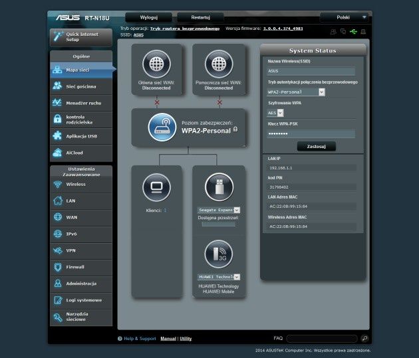Click the Wireless MAC address value

(289, 226)
